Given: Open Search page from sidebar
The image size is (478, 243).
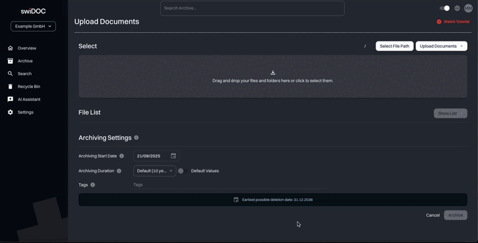Looking at the screenshot, I should point(25,74).
